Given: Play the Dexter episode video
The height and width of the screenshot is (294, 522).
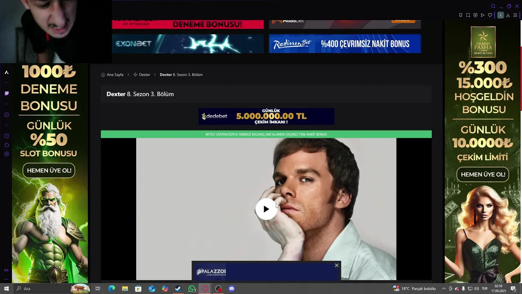Looking at the screenshot, I should (x=266, y=209).
